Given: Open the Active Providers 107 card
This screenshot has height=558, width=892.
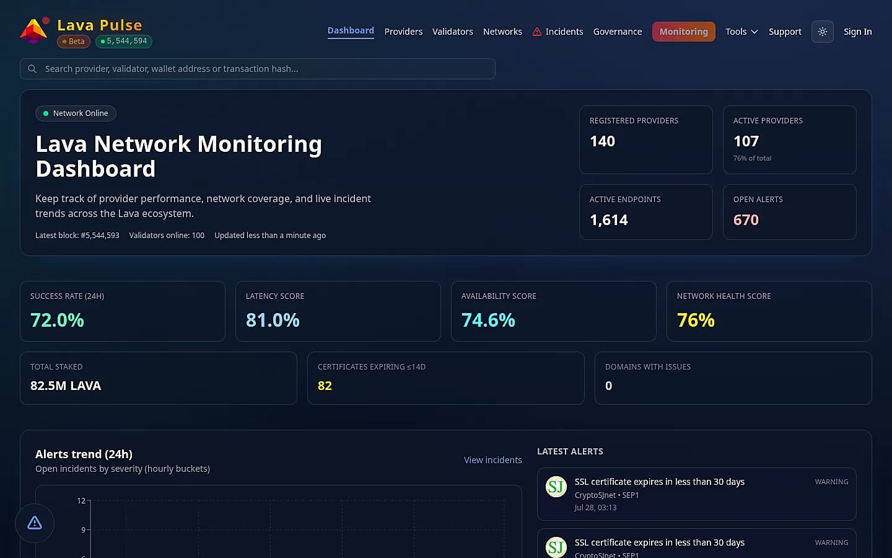Looking at the screenshot, I should (x=790, y=139).
